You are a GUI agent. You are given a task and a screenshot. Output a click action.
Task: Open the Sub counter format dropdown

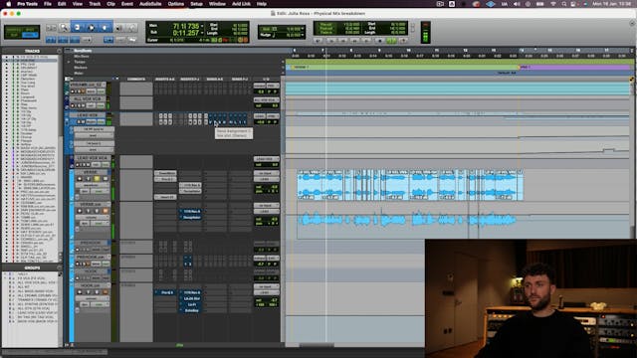[x=202, y=33]
